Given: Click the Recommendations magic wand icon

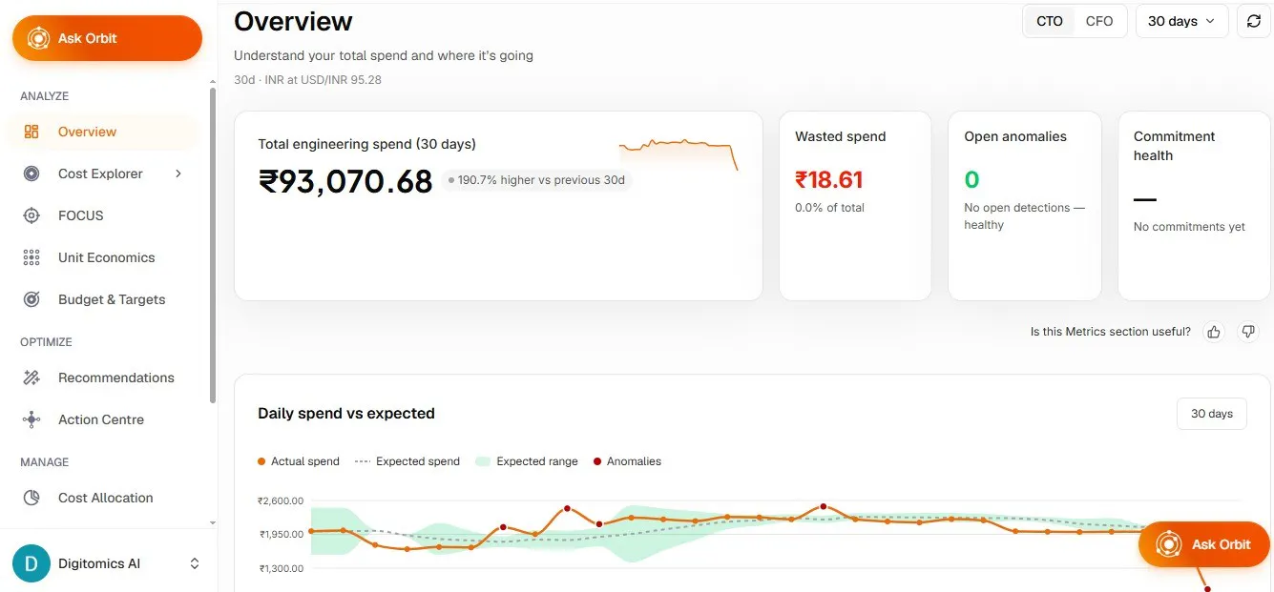Looking at the screenshot, I should point(31,378).
